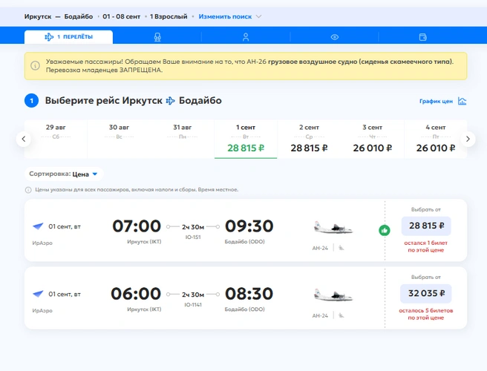Select the 2 сент date tab
Viewport: 487px width, 371px height.
click(309, 139)
